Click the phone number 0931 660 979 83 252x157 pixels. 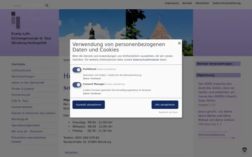pyautogui.click(x=87, y=138)
